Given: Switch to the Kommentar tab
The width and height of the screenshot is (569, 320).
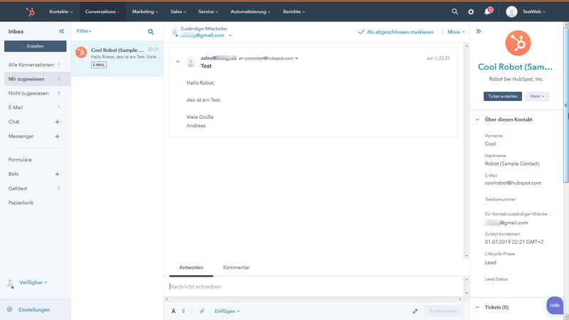Looking at the screenshot, I should point(236,267).
